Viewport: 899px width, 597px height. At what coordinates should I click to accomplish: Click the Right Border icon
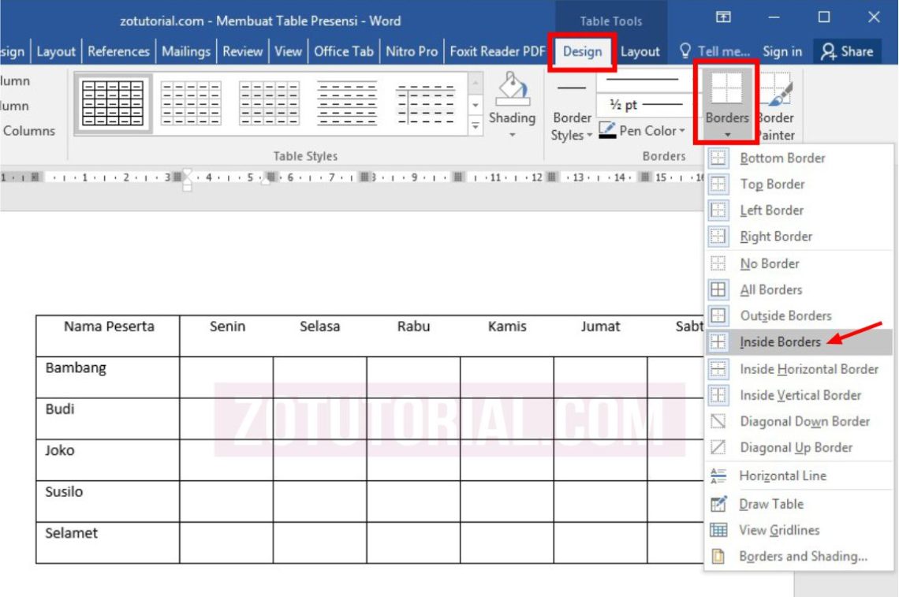tap(718, 237)
